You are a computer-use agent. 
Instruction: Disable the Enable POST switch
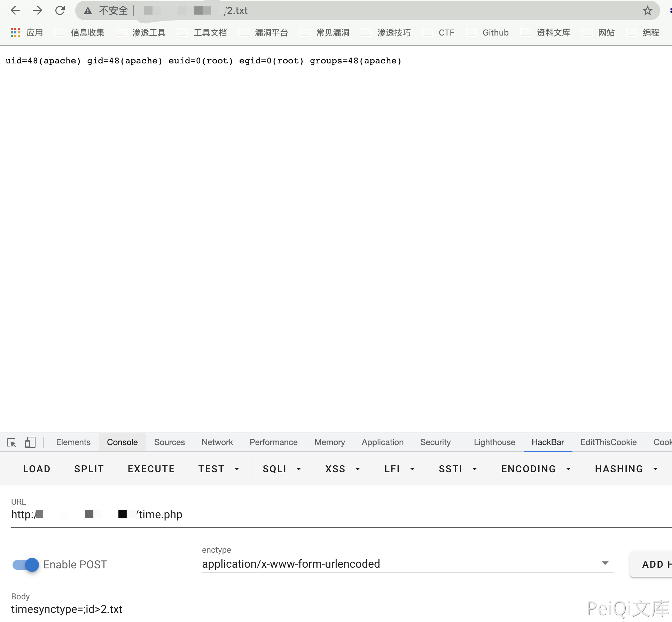pos(26,565)
